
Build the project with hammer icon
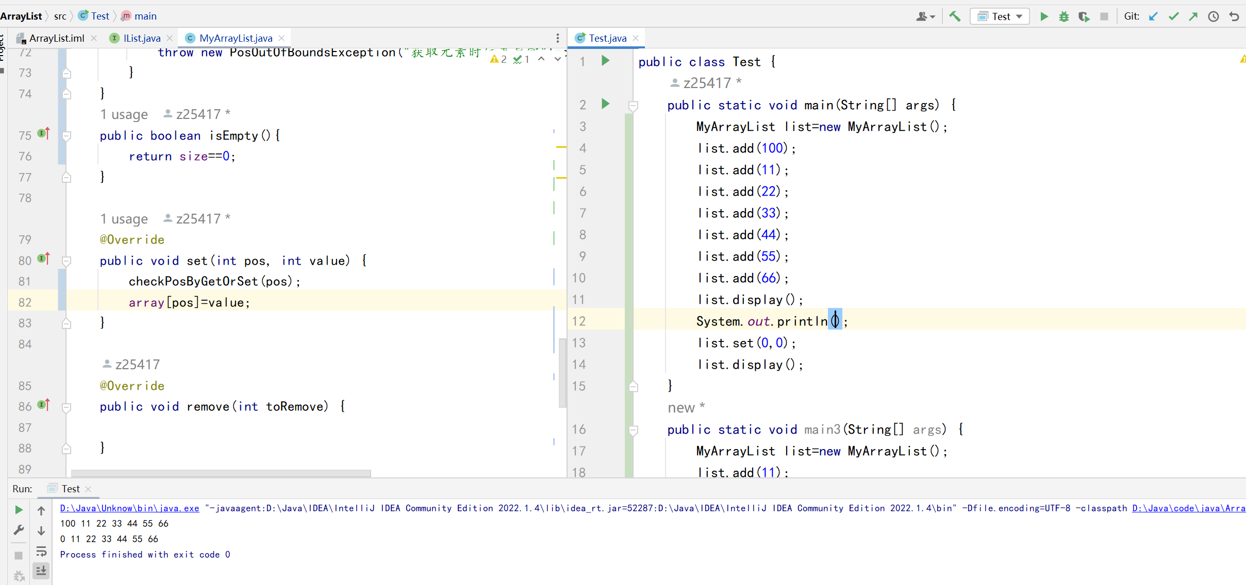955,16
